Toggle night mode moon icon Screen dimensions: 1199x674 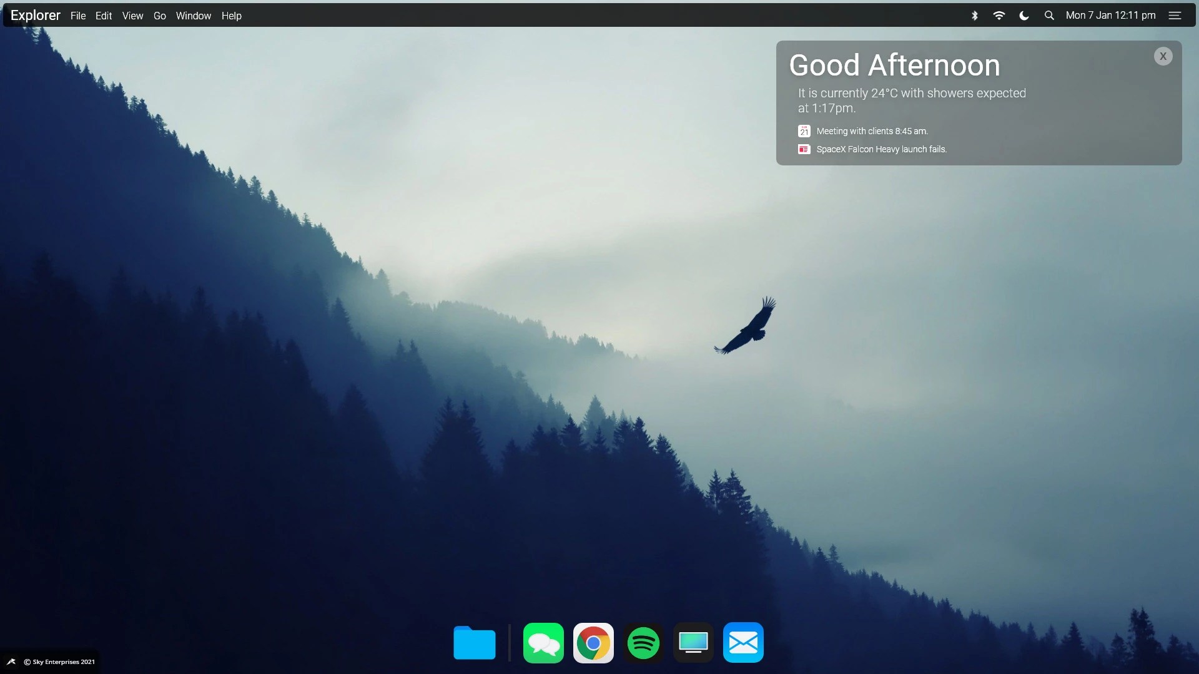[1024, 16]
